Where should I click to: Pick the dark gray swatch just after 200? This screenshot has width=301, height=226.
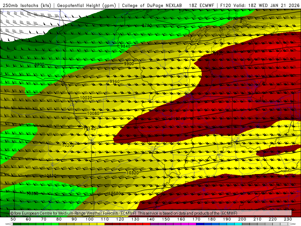[x=246, y=224]
